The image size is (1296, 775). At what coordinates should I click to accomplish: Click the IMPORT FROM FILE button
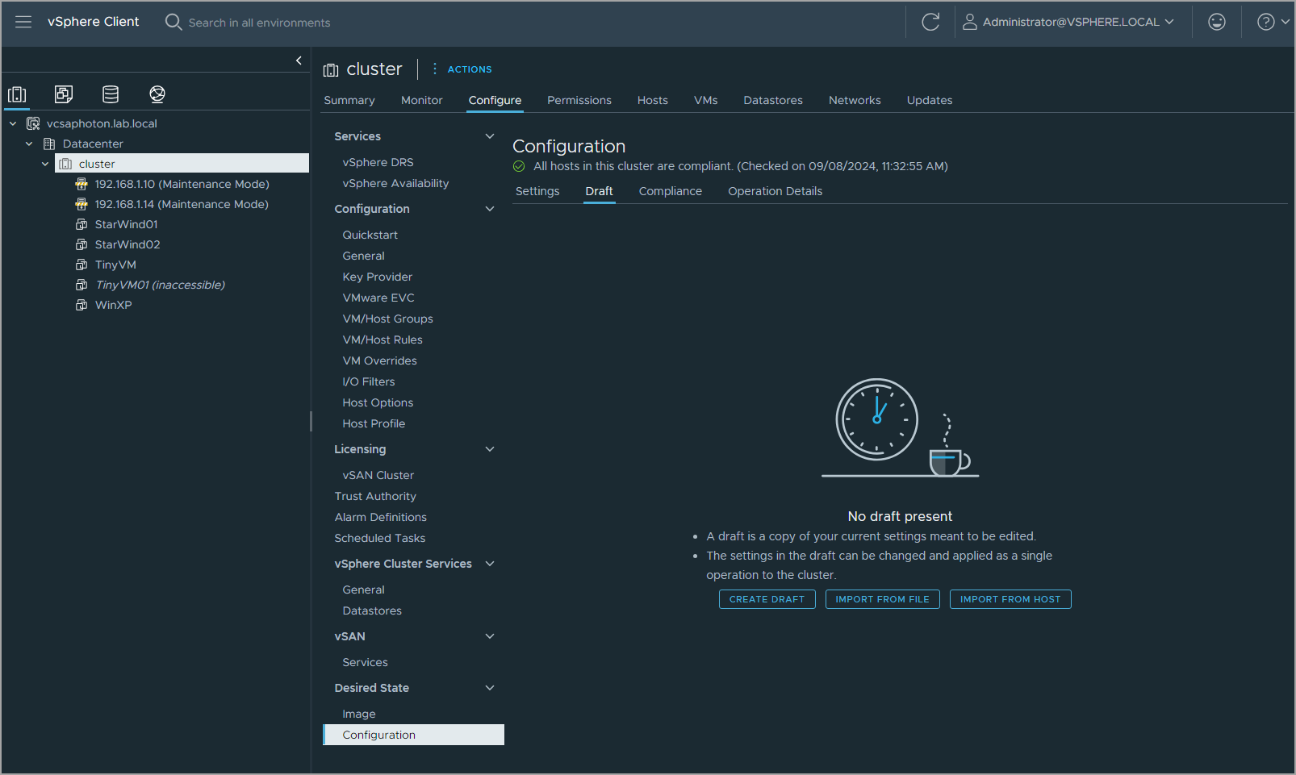[x=883, y=599]
